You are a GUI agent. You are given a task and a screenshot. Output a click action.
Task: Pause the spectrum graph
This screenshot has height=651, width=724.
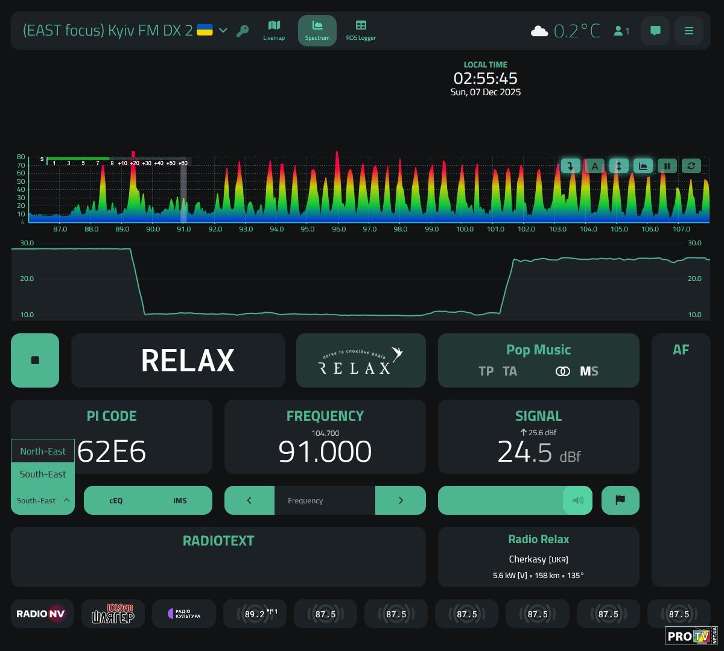(x=667, y=166)
